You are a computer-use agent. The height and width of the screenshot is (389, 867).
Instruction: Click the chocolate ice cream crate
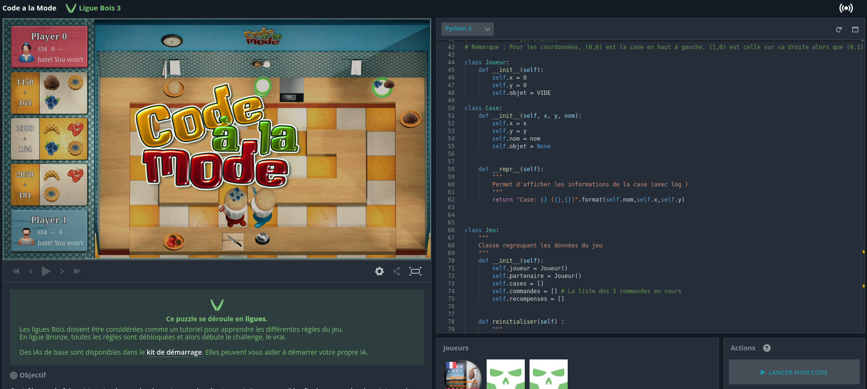tap(410, 118)
